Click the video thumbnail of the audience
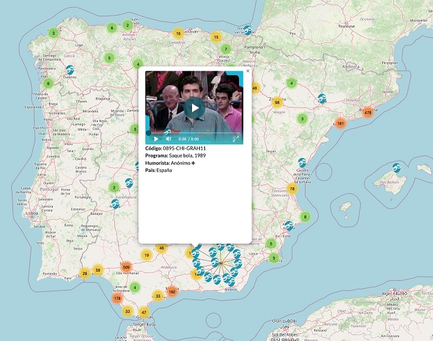433x341 pixels. (x=195, y=107)
